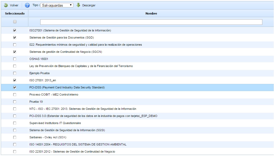Uncheck the PCI-DSS Payment Card Industry checkbox
274x156 pixels.
[x=15, y=87]
